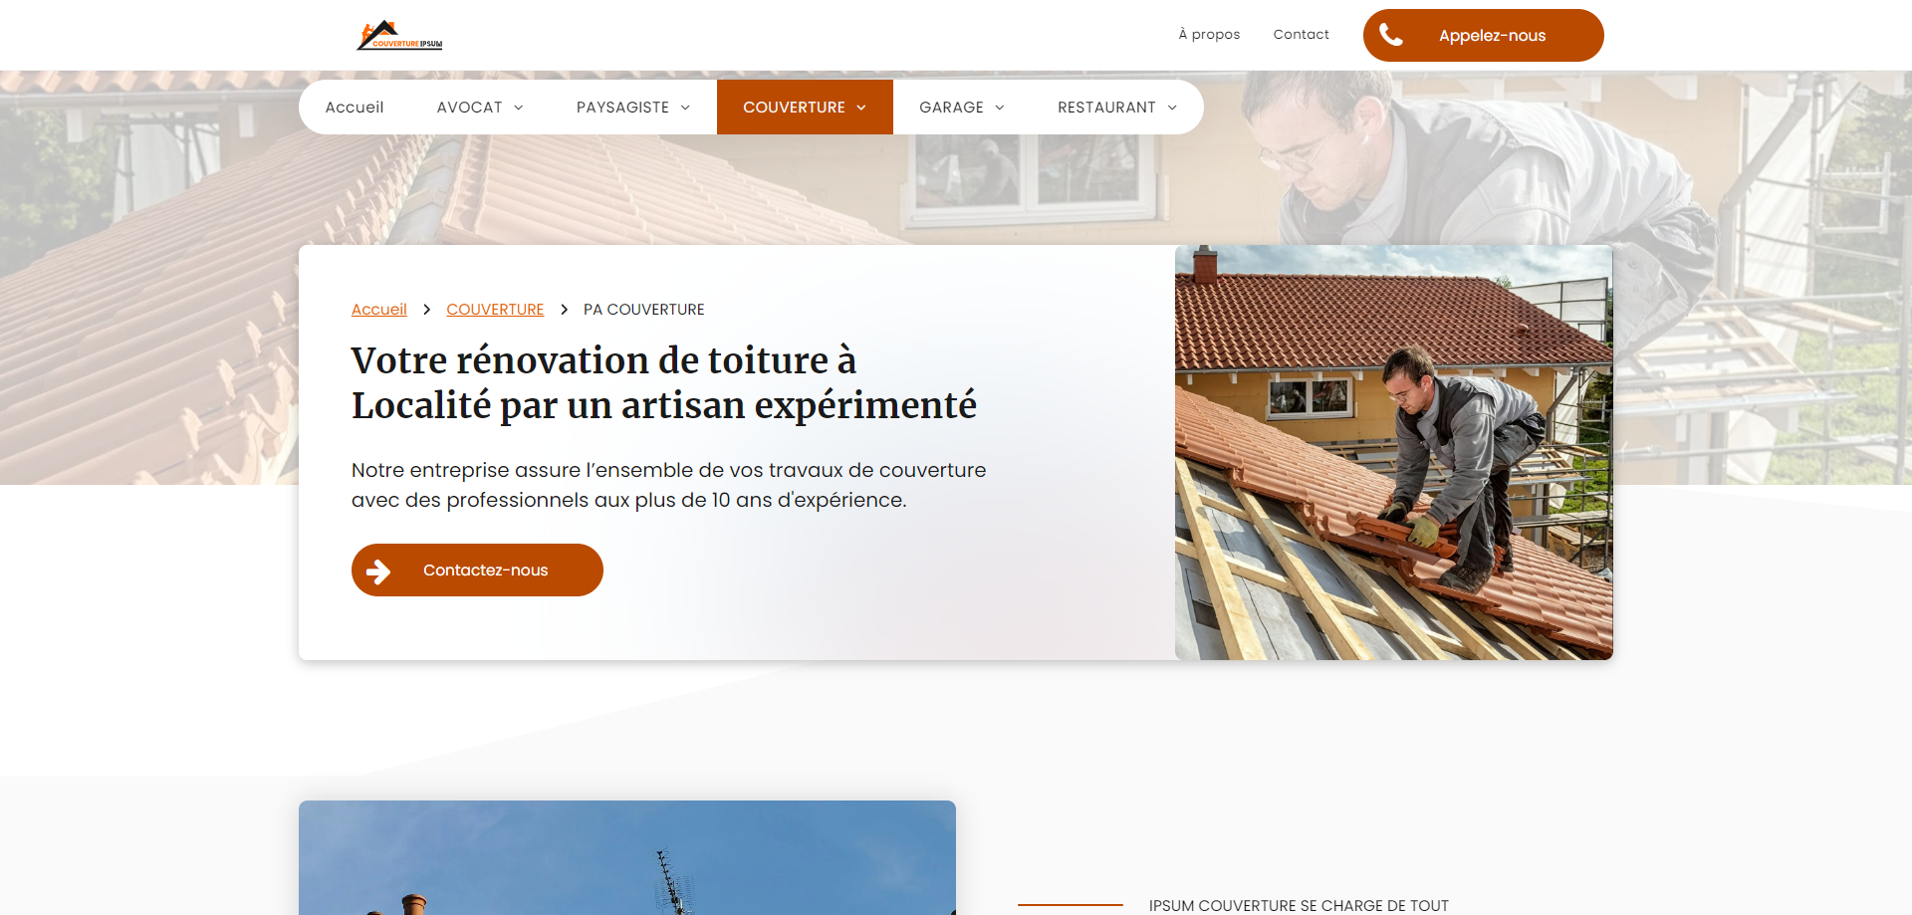
Task: Click the roofer laying tiles photo
Action: click(1393, 453)
